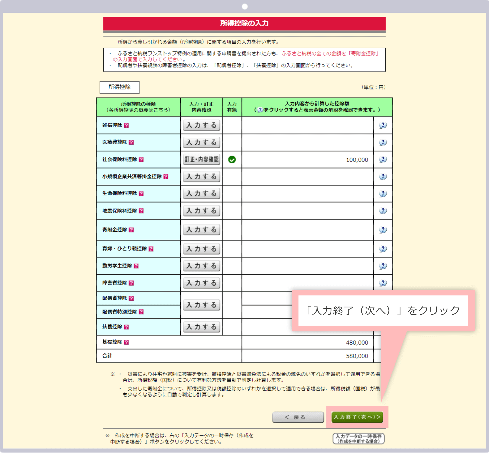
Task: Click 入力する for 扶養控除
Action: click(x=201, y=327)
